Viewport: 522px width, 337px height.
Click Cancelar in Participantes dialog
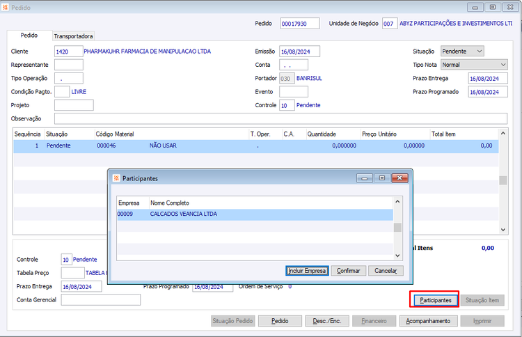386,271
